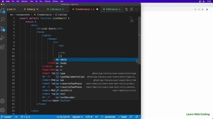Open the browser profile icon
The image size is (213, 119).
tap(207, 9)
